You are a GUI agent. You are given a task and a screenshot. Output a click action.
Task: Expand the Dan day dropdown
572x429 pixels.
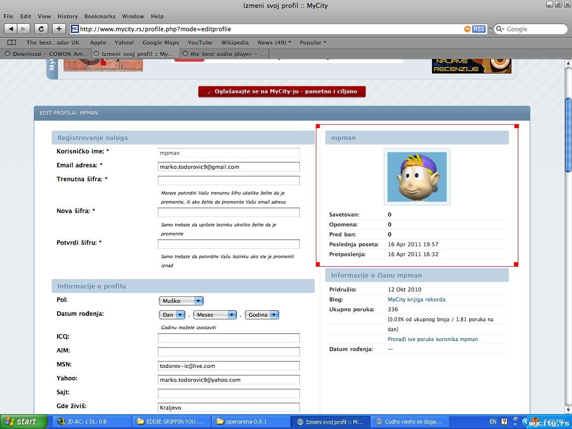pos(172,315)
